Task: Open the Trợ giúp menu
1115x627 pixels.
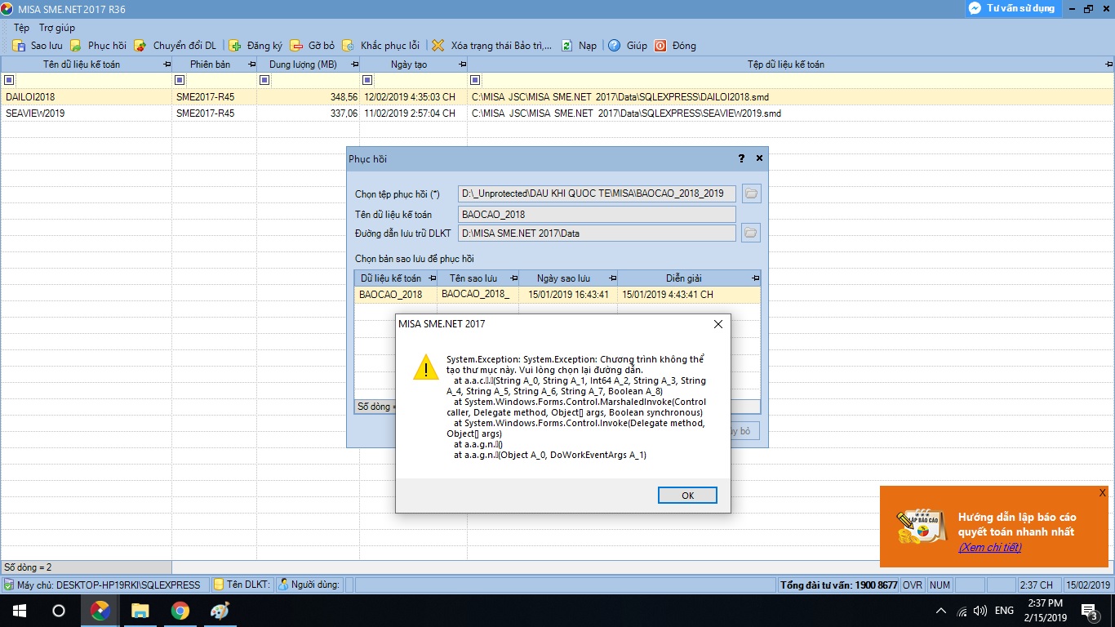Action: pos(57,28)
